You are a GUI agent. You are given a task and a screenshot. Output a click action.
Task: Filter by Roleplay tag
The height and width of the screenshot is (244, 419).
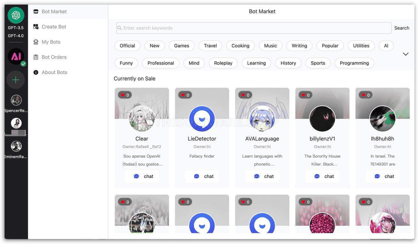tap(223, 63)
